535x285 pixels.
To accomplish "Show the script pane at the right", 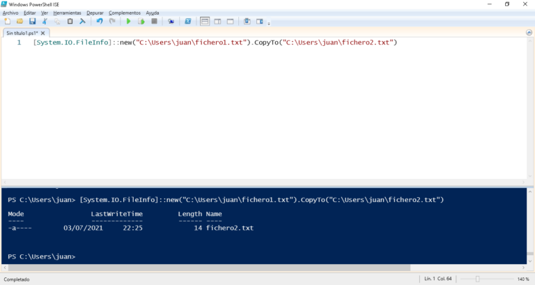I will (x=217, y=22).
